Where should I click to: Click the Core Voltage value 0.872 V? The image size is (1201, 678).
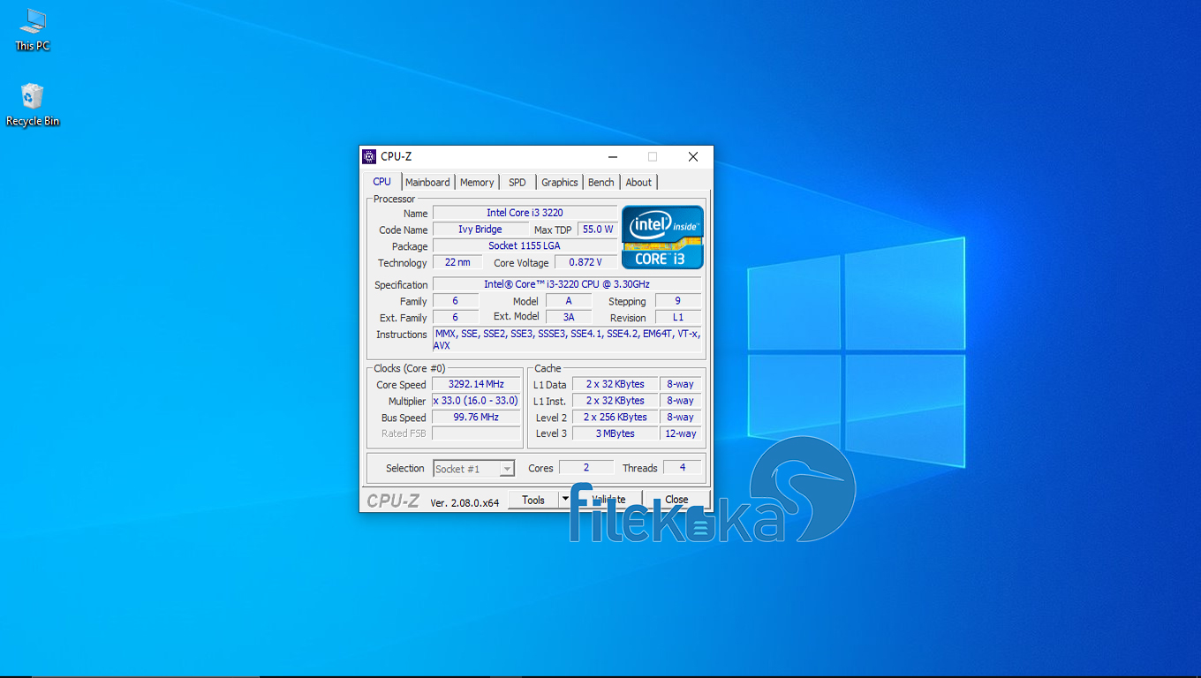tap(585, 262)
